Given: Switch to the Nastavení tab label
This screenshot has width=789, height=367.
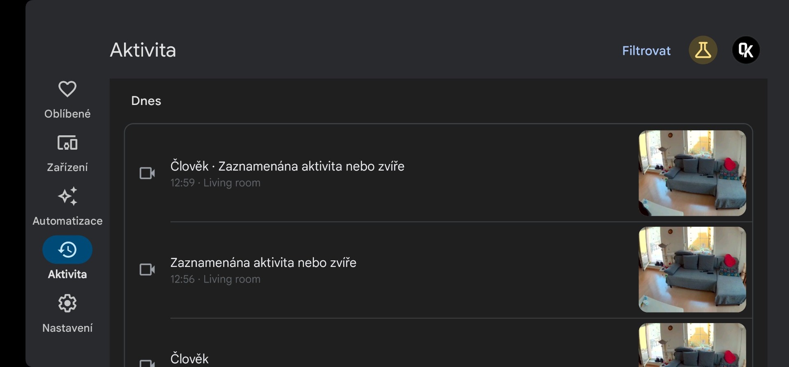Looking at the screenshot, I should coord(67,328).
